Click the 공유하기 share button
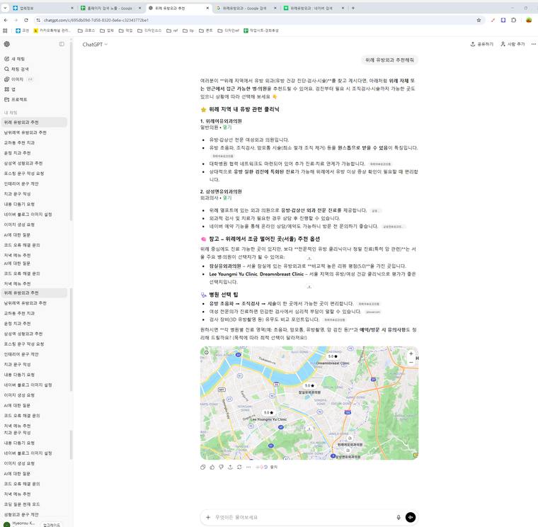The image size is (538, 527). [x=482, y=44]
